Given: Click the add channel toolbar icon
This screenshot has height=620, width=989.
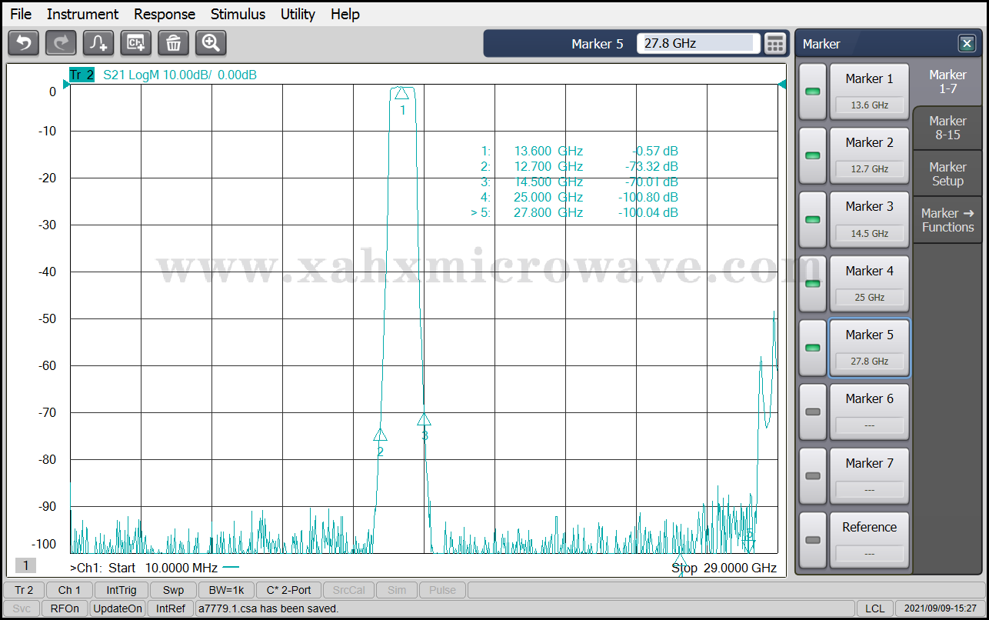Looking at the screenshot, I should pyautogui.click(x=136, y=43).
